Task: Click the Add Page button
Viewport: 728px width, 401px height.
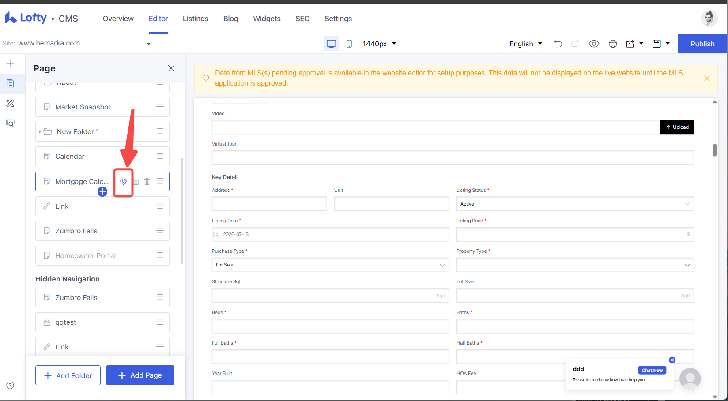Action: (140, 375)
